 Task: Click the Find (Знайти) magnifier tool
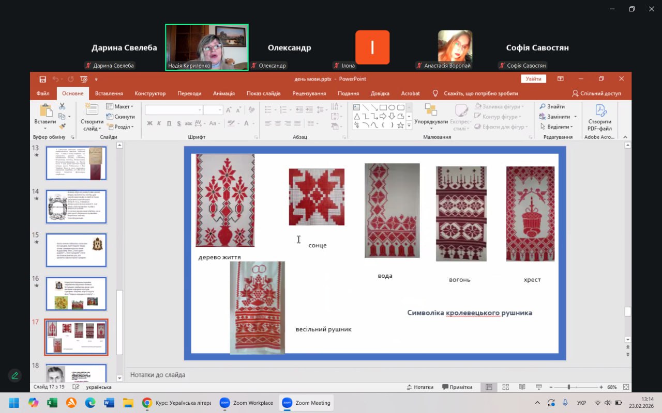[552, 106]
